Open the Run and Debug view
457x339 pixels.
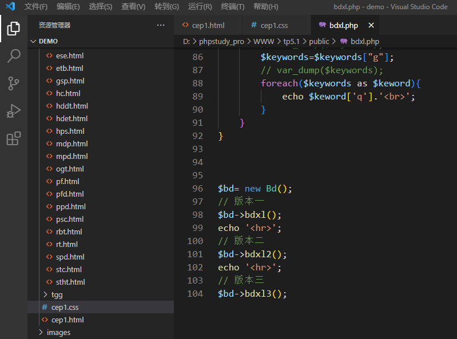pos(13,111)
